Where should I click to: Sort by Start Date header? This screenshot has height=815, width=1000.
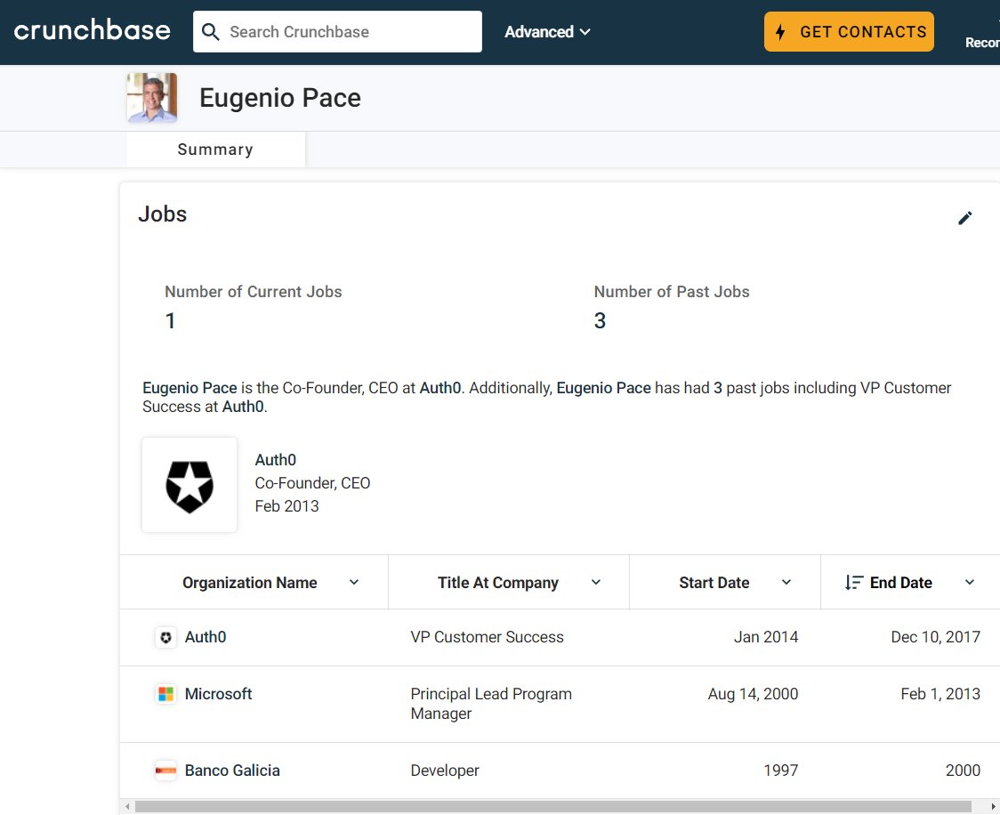click(714, 583)
